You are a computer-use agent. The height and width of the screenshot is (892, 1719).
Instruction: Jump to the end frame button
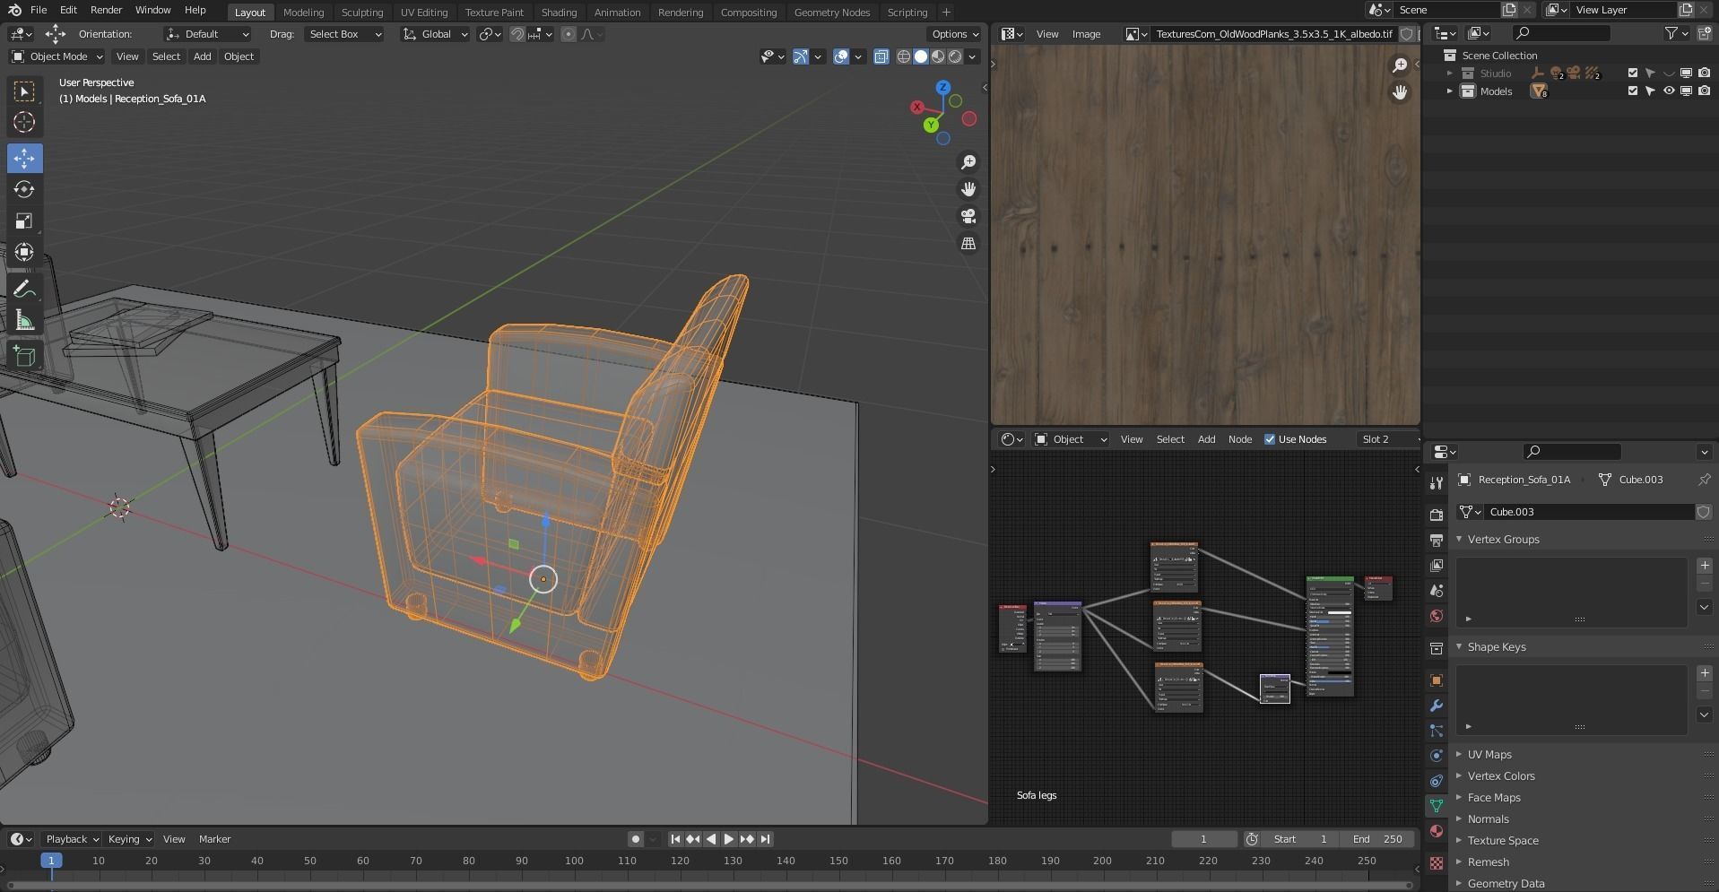[x=765, y=839]
